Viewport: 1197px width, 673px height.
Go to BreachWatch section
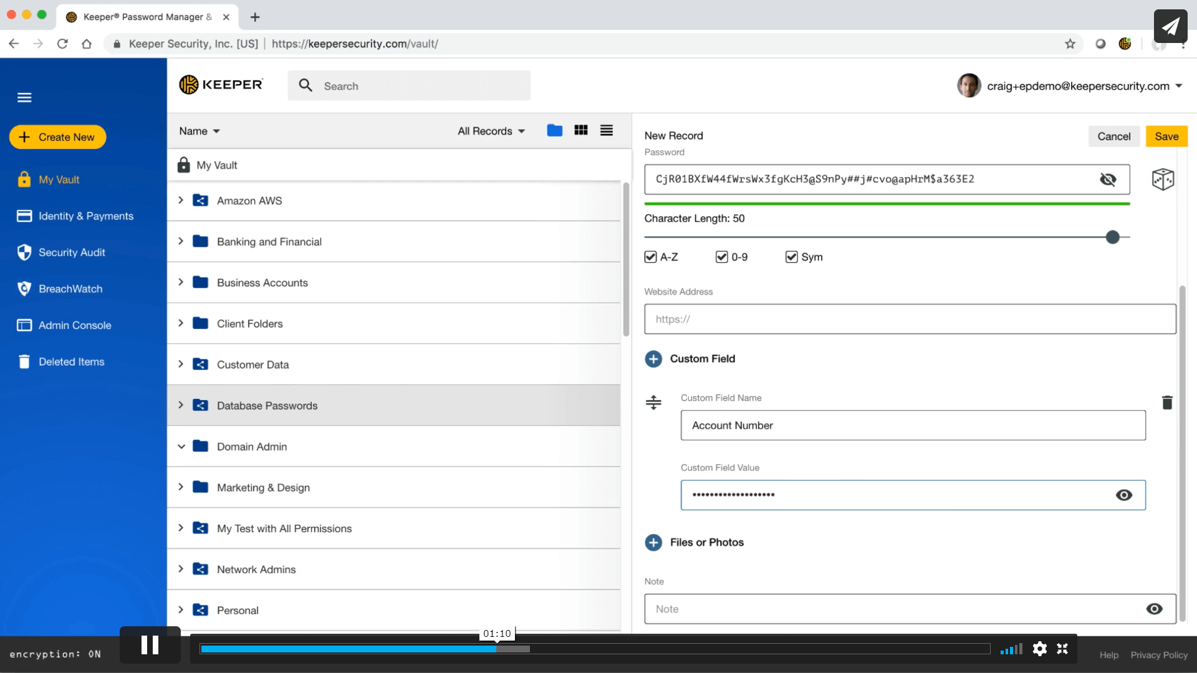click(x=70, y=289)
